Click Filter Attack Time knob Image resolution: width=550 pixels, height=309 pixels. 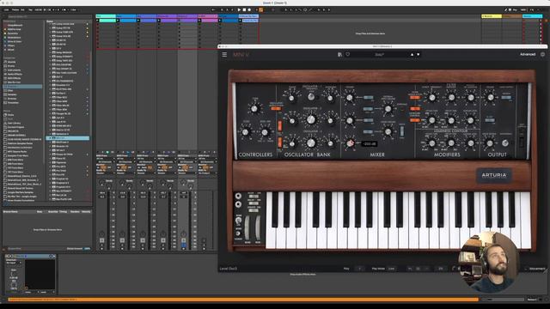[x=431, y=120]
